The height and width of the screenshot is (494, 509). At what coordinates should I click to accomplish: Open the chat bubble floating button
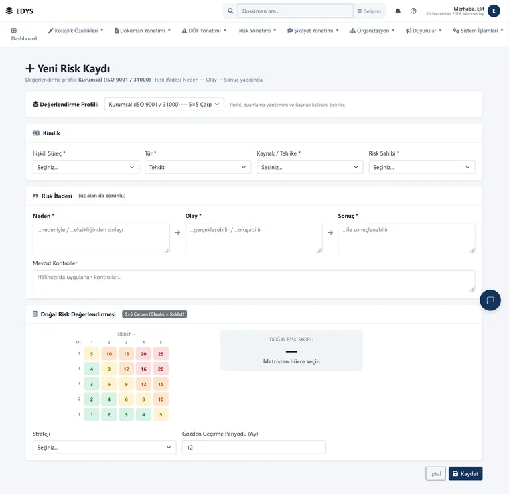point(490,300)
